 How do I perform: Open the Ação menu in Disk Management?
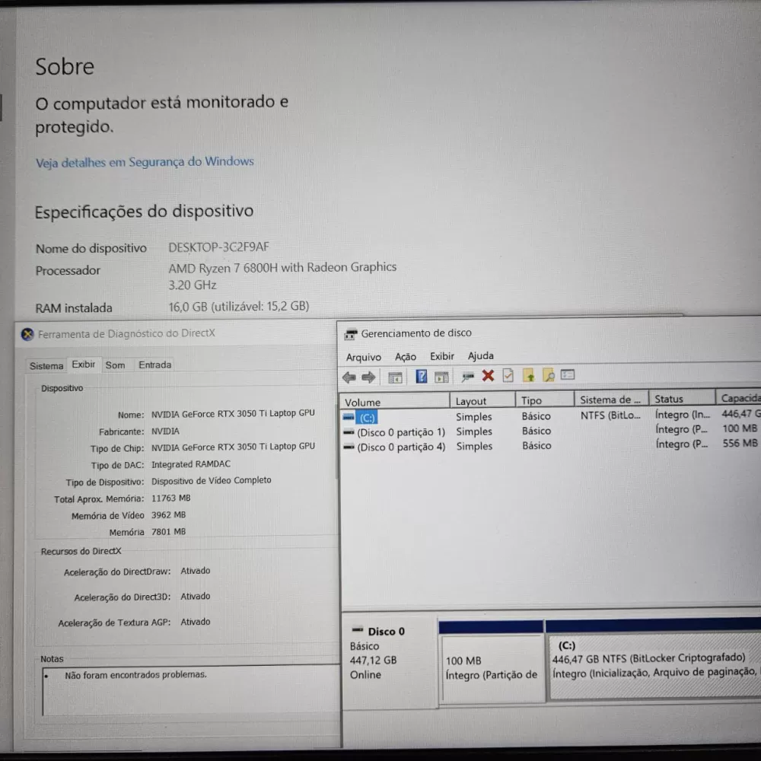point(406,357)
